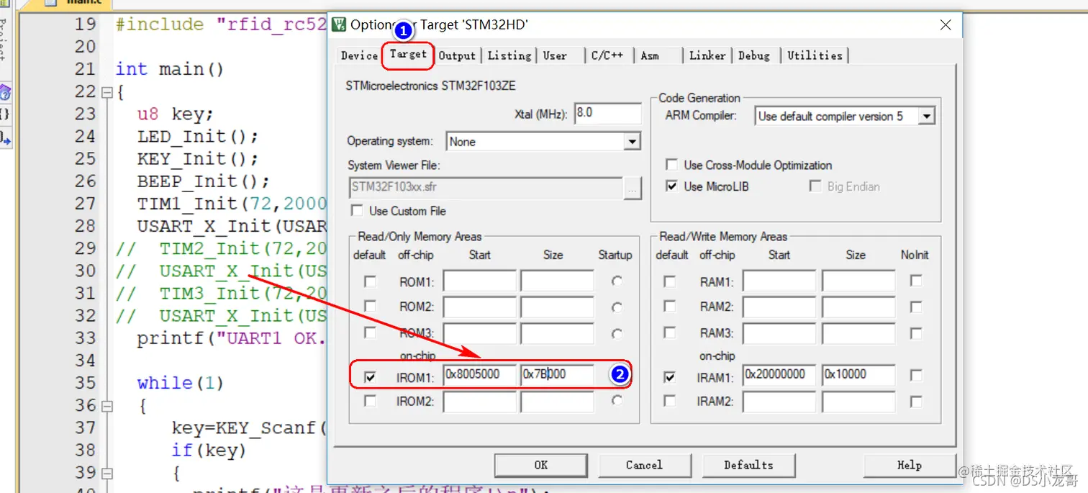1088x493 pixels.
Task: Toggle the IRAM2 NoInit checkbox
Action: pyautogui.click(x=916, y=401)
